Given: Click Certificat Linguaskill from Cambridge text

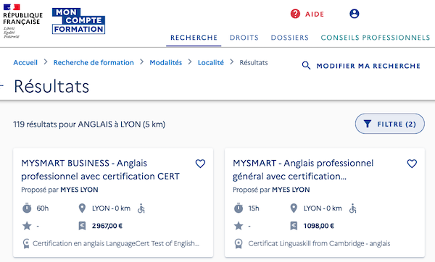Looking at the screenshot, I should (319, 244).
